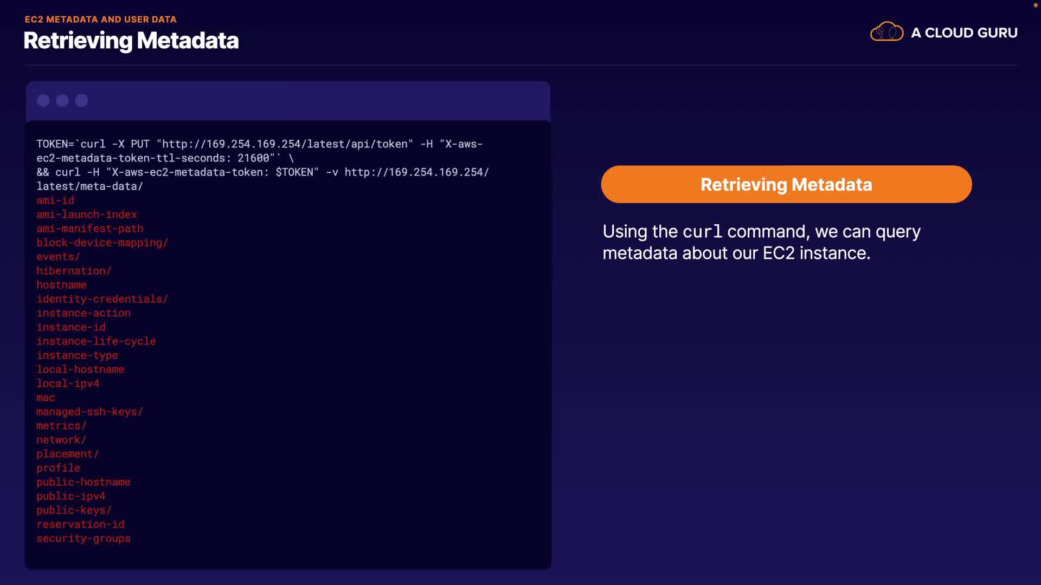1041x585 pixels.
Task: Select the block-device-mapping/ entry
Action: [102, 243]
